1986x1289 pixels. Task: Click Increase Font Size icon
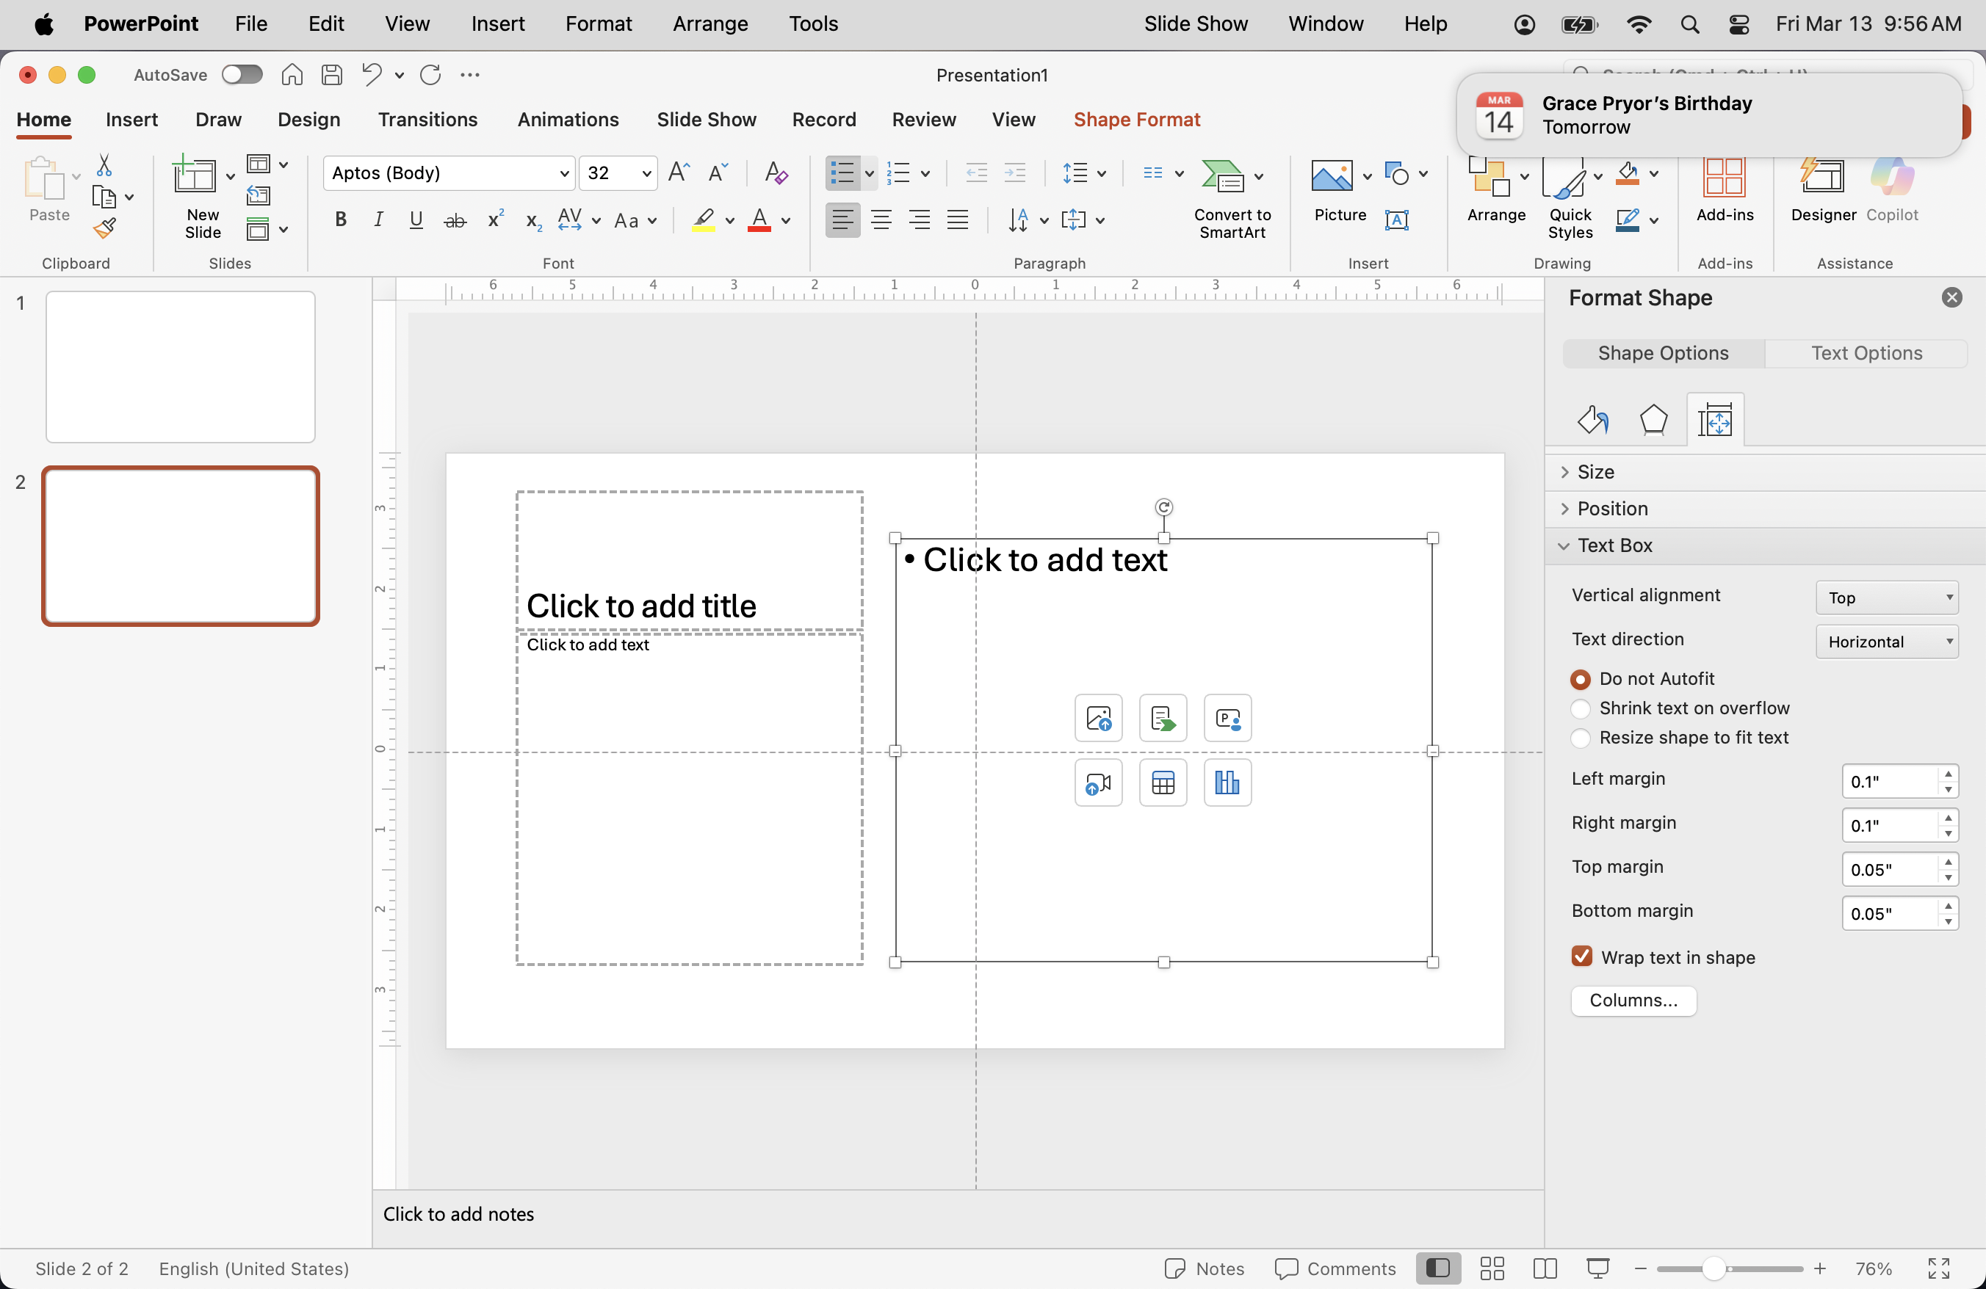tap(679, 173)
